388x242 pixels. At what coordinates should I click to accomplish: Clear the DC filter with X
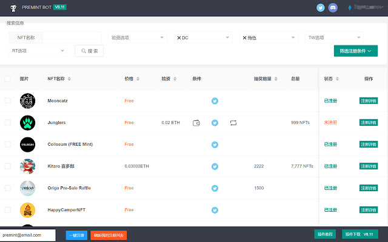[x=179, y=38]
